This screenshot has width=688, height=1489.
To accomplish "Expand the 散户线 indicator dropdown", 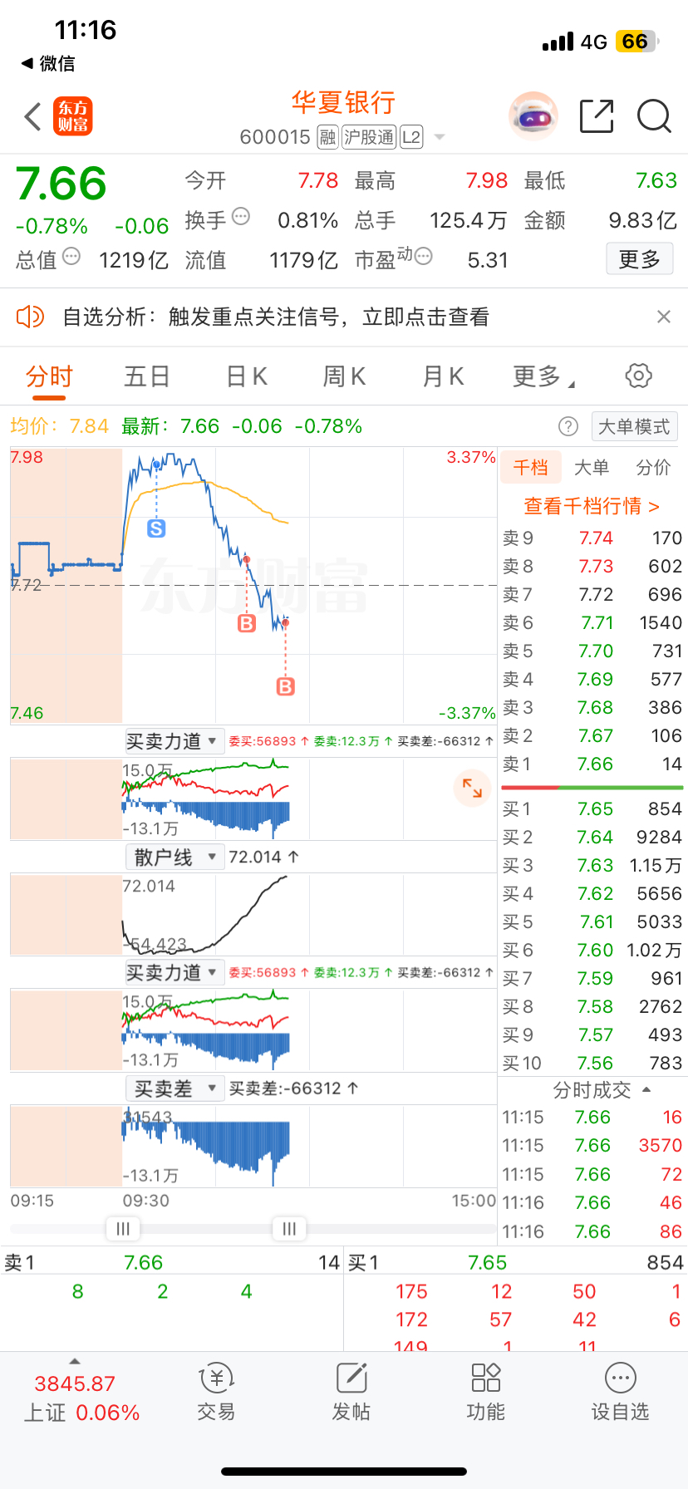I will pos(174,857).
